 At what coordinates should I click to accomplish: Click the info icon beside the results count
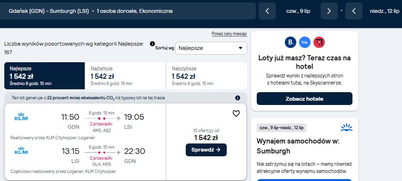pyautogui.click(x=152, y=44)
